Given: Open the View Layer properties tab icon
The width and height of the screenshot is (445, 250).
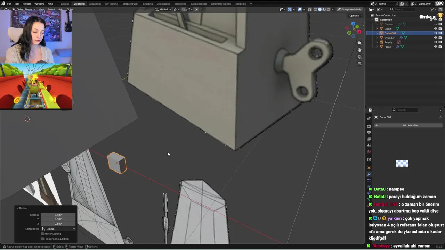Looking at the screenshot, I should point(369,139).
